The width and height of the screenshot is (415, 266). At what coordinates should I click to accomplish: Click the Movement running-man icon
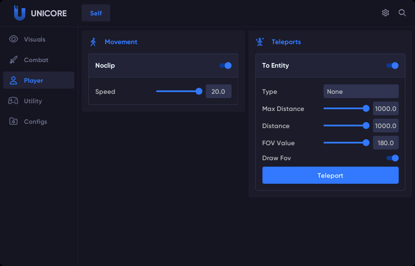[x=94, y=42]
